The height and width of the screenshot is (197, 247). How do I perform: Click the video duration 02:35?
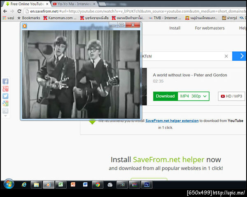coord(158,81)
